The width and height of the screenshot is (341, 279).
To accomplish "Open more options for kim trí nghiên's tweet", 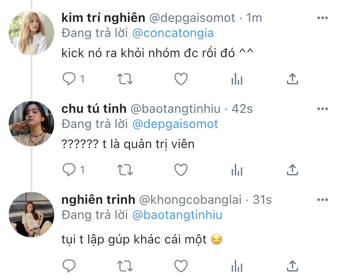I will point(322,18).
